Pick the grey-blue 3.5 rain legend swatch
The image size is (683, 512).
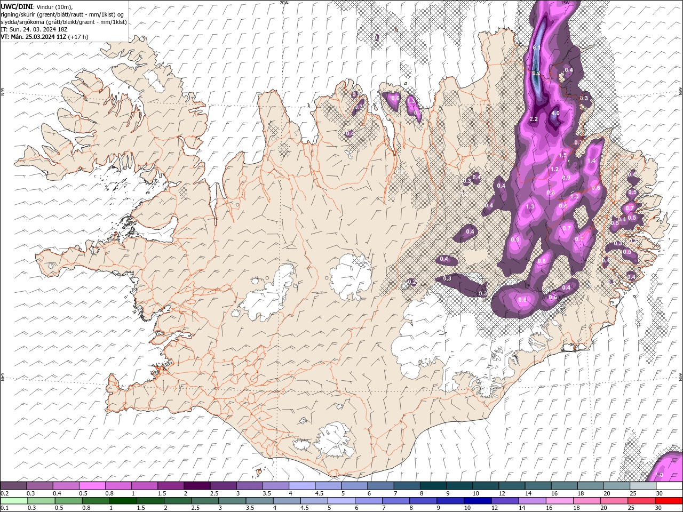pos(259,501)
